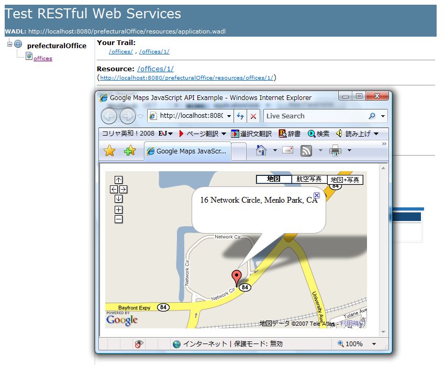Open the page zoom 100% dropdown
The width and height of the screenshot is (445, 365).
(x=374, y=344)
